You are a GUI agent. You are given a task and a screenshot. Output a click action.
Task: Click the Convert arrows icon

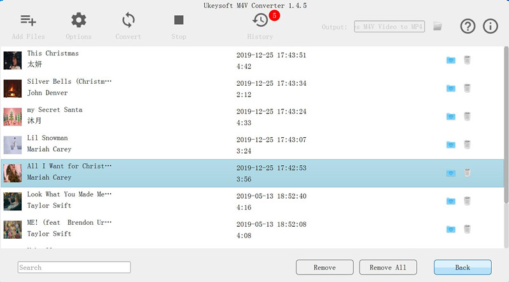(129, 20)
